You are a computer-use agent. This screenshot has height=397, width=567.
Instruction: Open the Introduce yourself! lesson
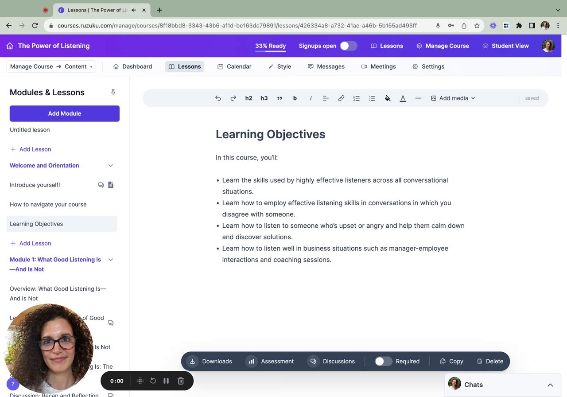pos(35,185)
